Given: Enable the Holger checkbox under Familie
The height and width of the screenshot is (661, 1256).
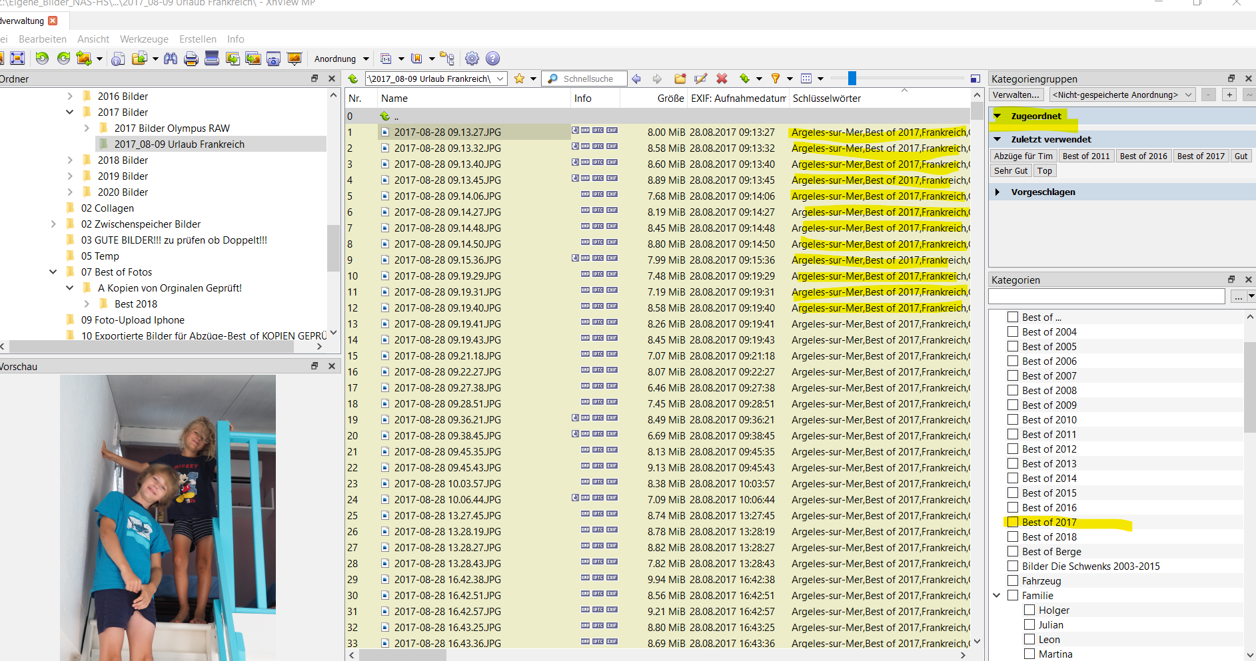Looking at the screenshot, I should (1029, 610).
